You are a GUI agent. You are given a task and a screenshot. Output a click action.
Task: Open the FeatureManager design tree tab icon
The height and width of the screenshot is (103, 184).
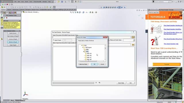[4, 13]
